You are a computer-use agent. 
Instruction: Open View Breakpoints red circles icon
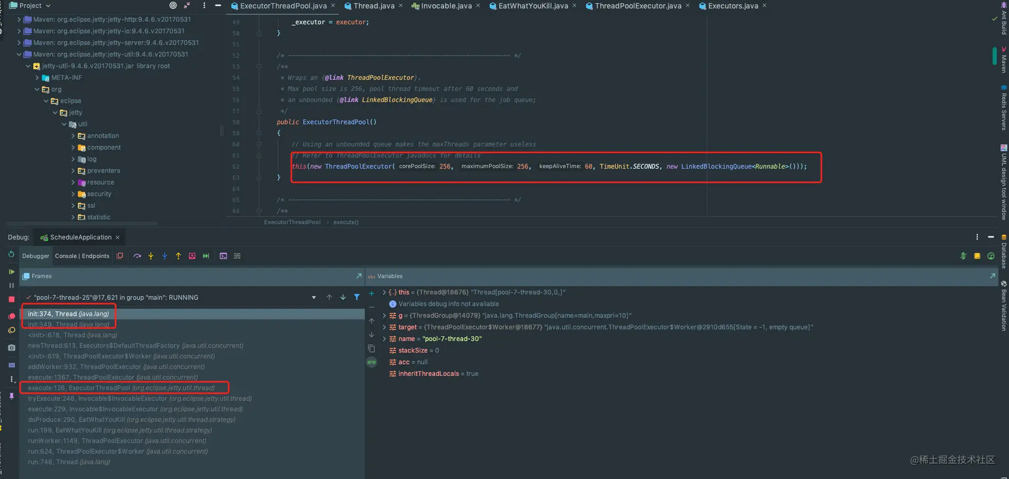click(12, 316)
